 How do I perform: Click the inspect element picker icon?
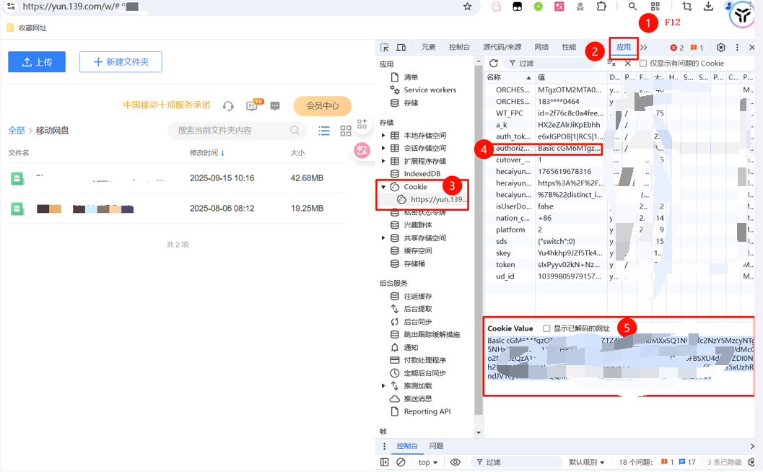tap(385, 47)
